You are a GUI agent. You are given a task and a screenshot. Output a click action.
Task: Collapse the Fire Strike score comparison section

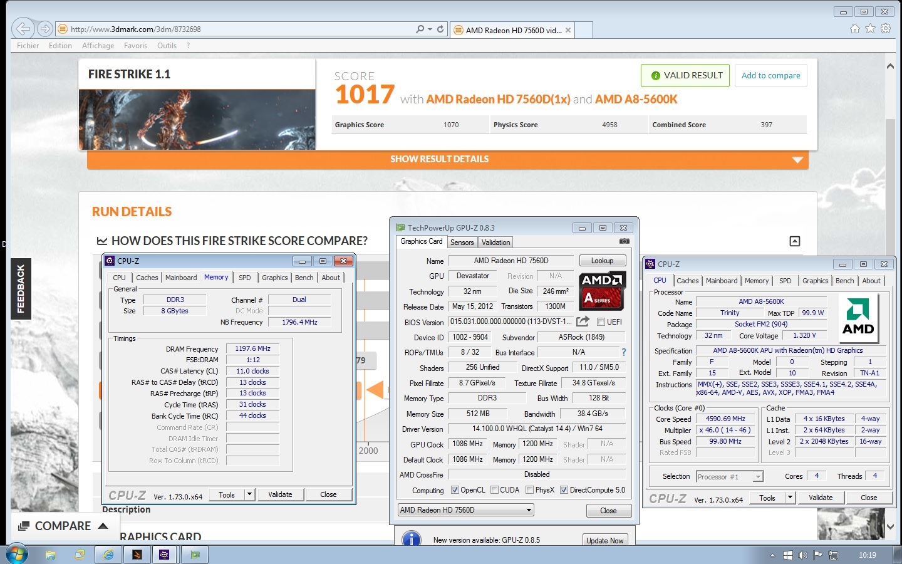pyautogui.click(x=795, y=241)
